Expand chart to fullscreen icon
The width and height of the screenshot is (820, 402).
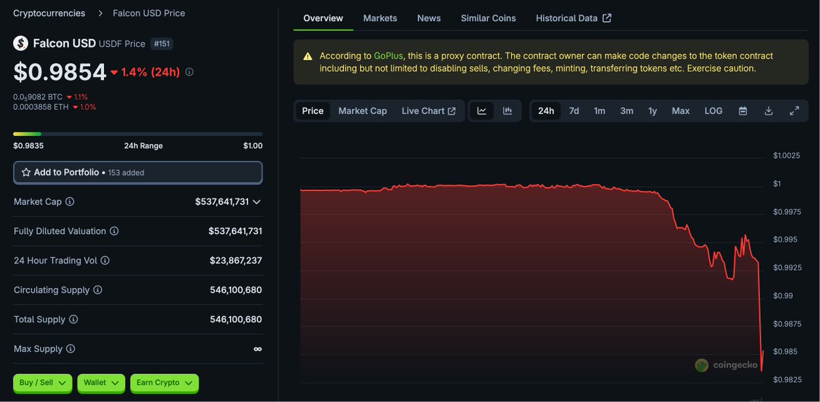coord(795,111)
